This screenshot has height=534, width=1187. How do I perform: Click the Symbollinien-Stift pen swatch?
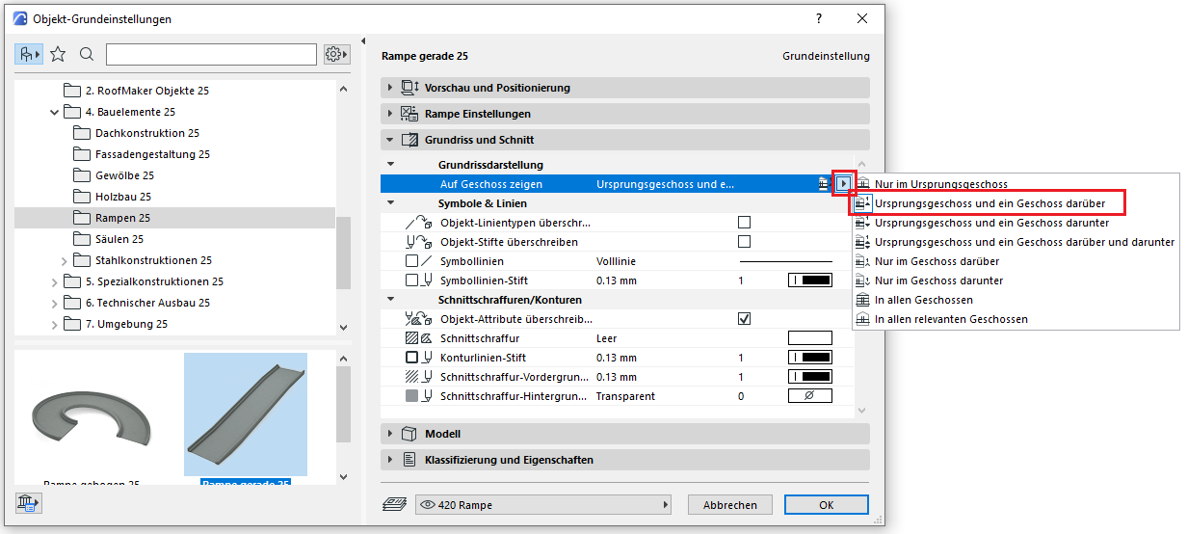coord(809,280)
